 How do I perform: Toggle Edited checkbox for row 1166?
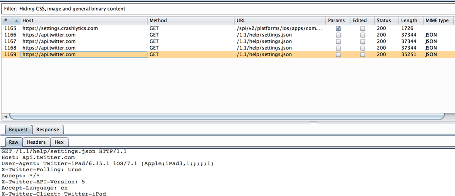coord(362,35)
